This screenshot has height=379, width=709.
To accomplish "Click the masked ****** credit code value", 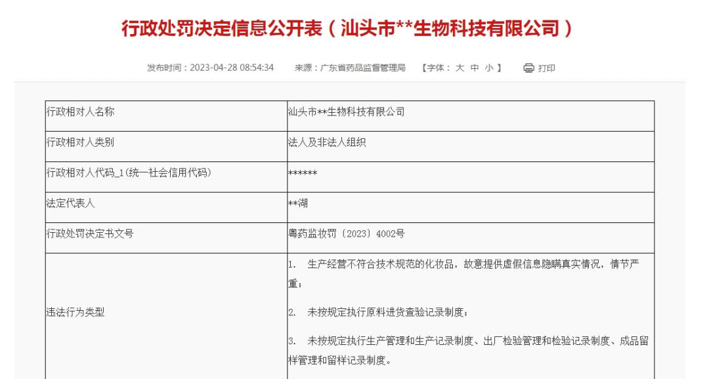I will coord(303,173).
